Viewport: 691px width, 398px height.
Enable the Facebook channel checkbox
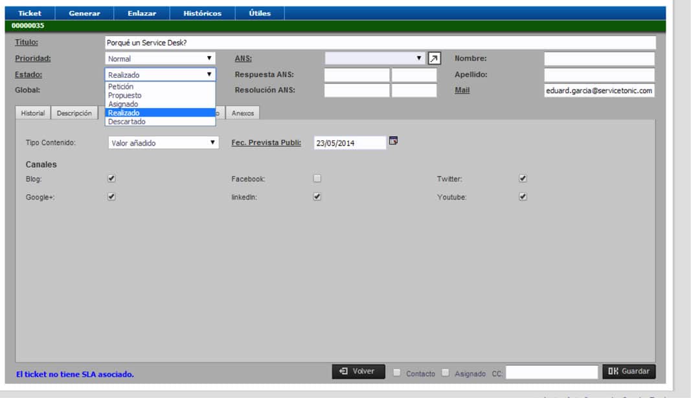pos(315,178)
